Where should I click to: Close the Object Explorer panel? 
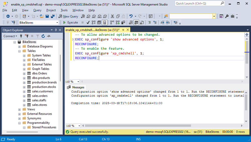(x=60, y=30)
